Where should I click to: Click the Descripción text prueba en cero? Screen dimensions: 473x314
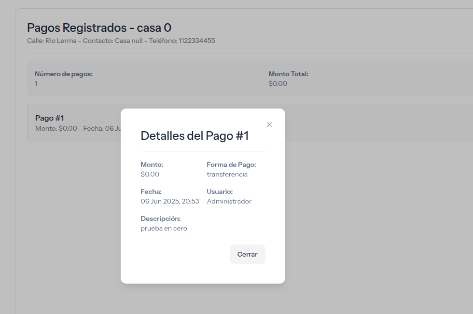pyautogui.click(x=164, y=228)
